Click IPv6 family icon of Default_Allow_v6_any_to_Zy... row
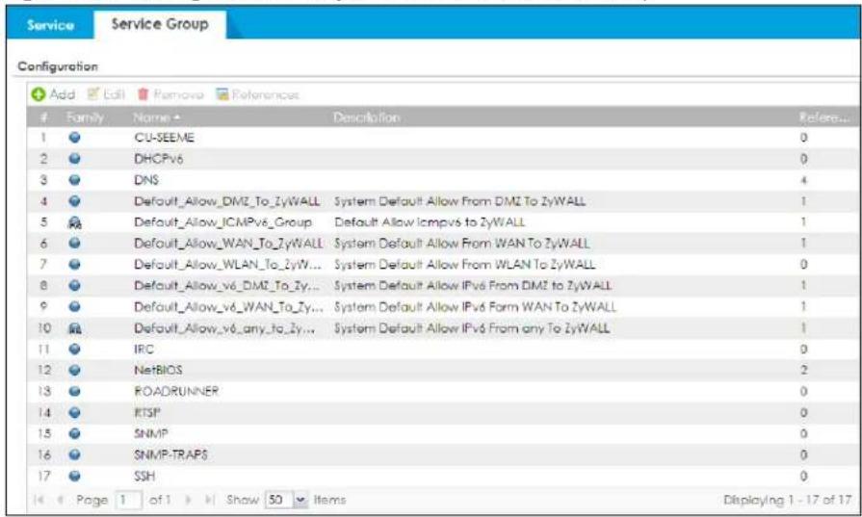This screenshot has height=517, width=862. (x=75, y=328)
